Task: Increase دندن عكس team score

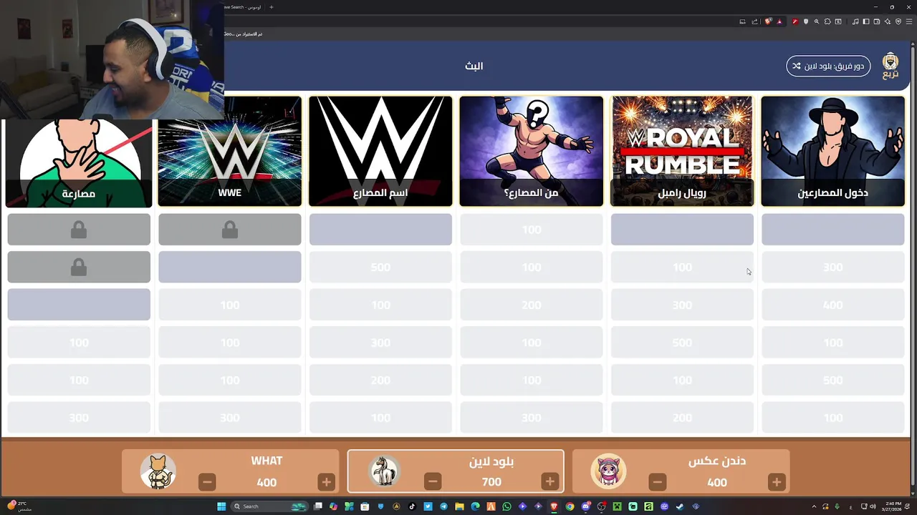Action: pyautogui.click(x=776, y=482)
